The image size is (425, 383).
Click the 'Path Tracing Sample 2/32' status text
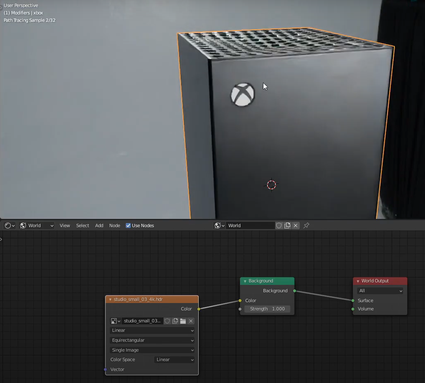(x=30, y=20)
